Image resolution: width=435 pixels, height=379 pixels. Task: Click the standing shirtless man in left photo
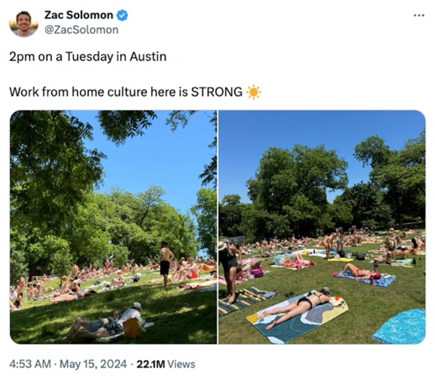pyautogui.click(x=166, y=263)
